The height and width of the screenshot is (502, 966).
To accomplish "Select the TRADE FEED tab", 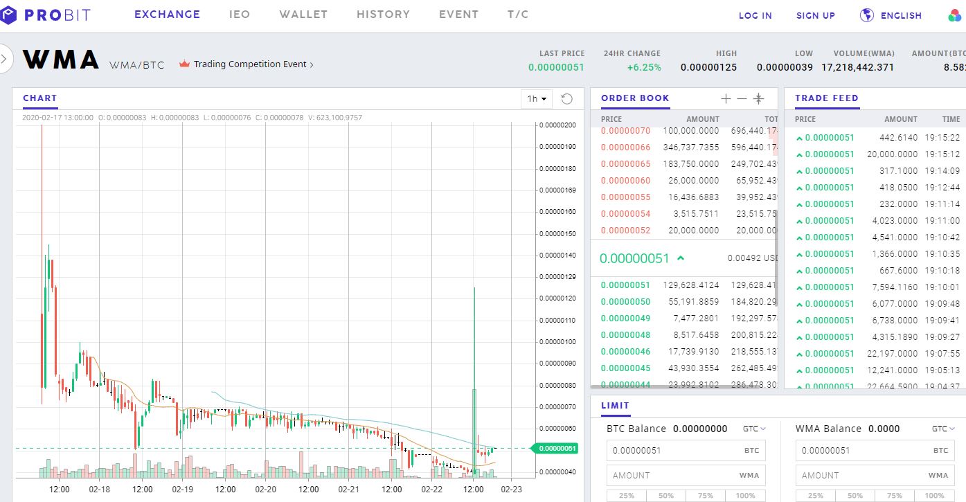I will click(826, 99).
